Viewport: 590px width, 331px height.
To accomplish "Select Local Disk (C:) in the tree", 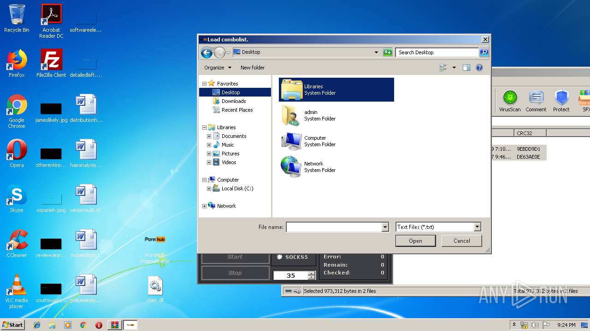I will pyautogui.click(x=237, y=188).
